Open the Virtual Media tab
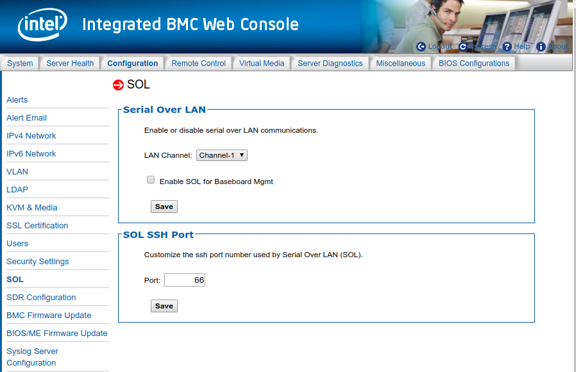 pyautogui.click(x=262, y=63)
